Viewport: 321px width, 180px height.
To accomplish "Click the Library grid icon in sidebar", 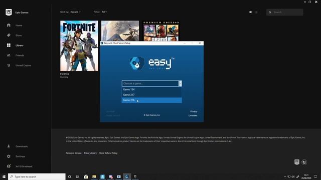I will coord(9,45).
